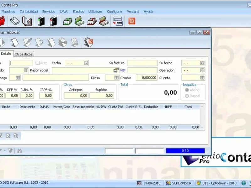This screenshot has height=188, width=251.
Task: Click the globe icon in status bar
Action: [x=244, y=183]
